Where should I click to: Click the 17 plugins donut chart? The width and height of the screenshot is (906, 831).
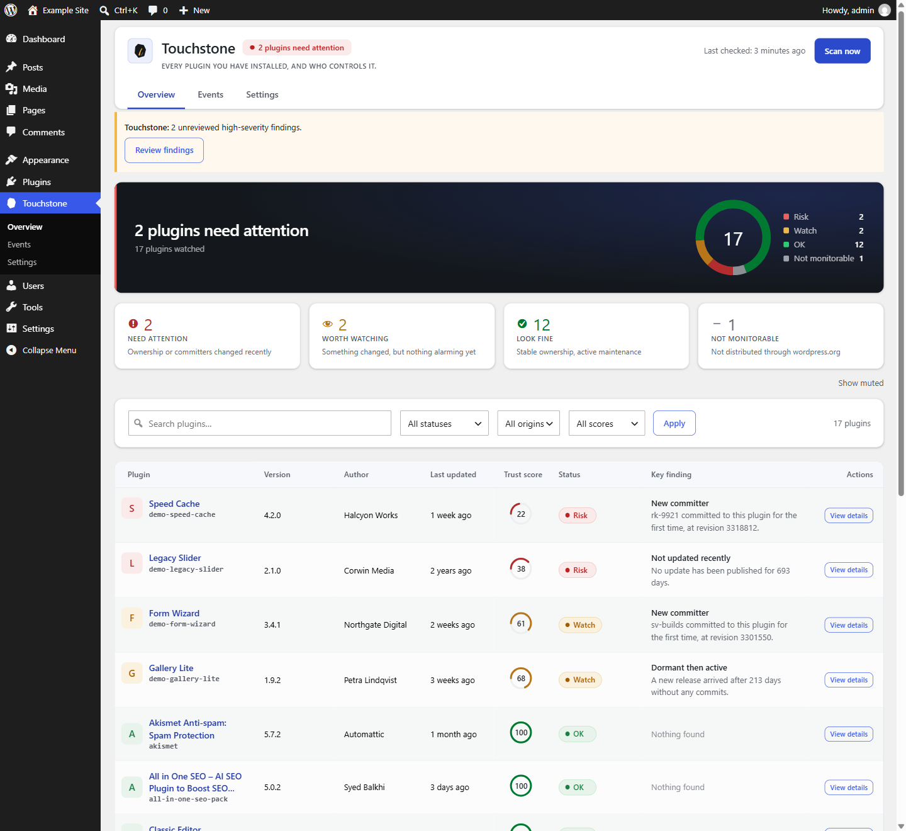click(x=733, y=237)
